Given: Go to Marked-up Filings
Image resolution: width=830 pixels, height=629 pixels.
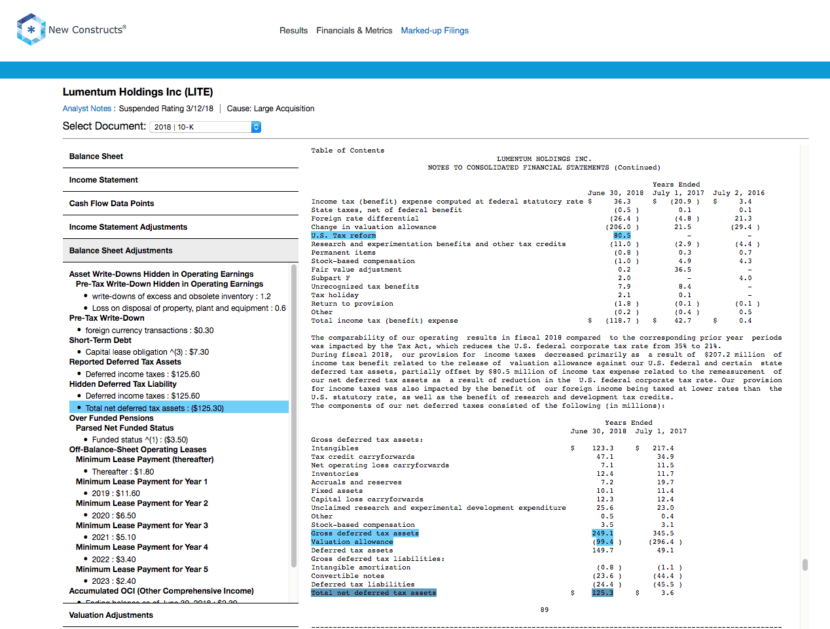Looking at the screenshot, I should click(x=435, y=31).
